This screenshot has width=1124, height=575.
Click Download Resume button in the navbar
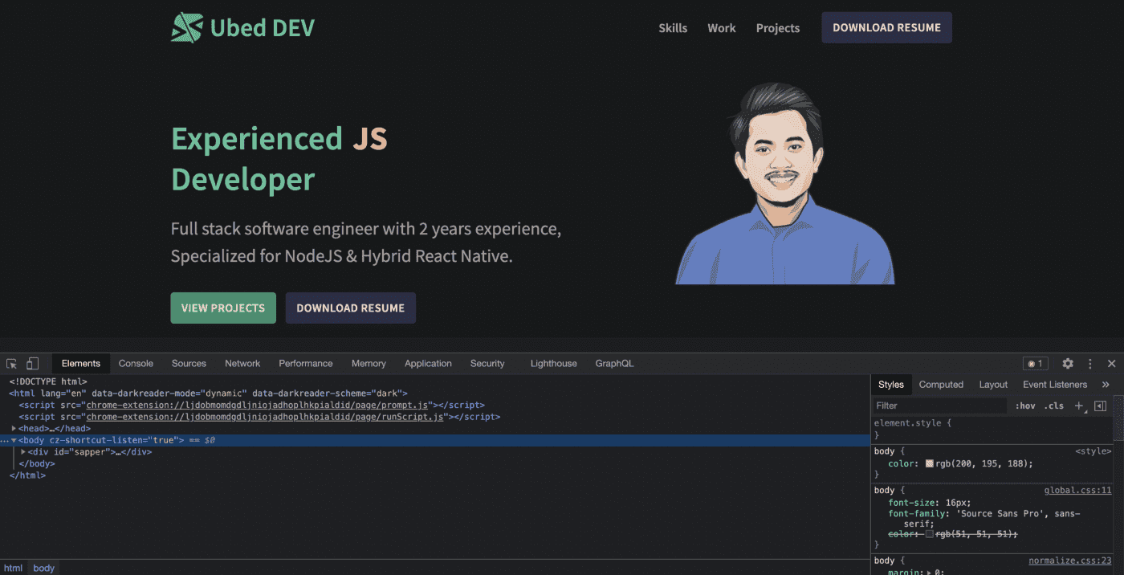[x=886, y=27]
